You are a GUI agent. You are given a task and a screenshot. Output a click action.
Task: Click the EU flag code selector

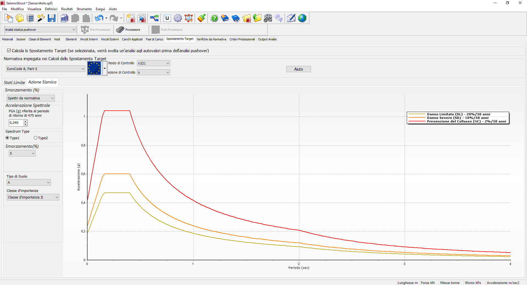pyautogui.click(x=94, y=68)
